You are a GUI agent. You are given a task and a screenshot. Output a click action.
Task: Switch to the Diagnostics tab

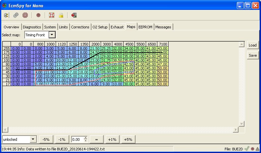pyautogui.click(x=32, y=27)
